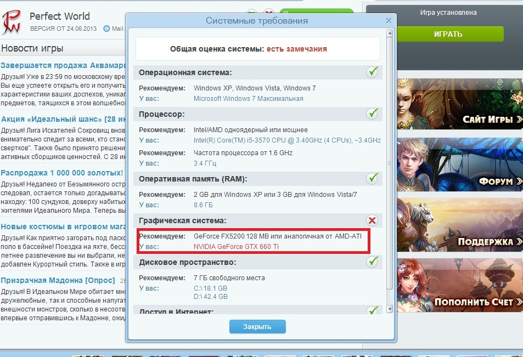Click the red X beside Графическая система
This screenshot has width=523, height=357.
tap(372, 220)
